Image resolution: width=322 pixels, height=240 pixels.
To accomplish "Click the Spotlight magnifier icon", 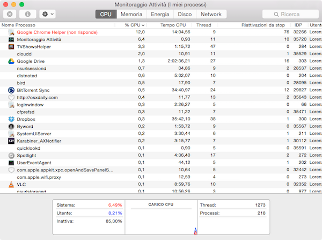I will coord(11,156).
